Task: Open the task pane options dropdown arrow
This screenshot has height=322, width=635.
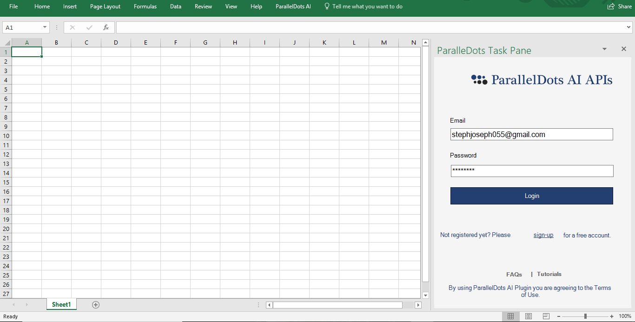Action: tap(604, 49)
